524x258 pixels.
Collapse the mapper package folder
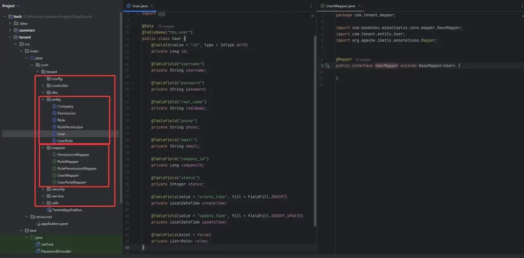43,148
